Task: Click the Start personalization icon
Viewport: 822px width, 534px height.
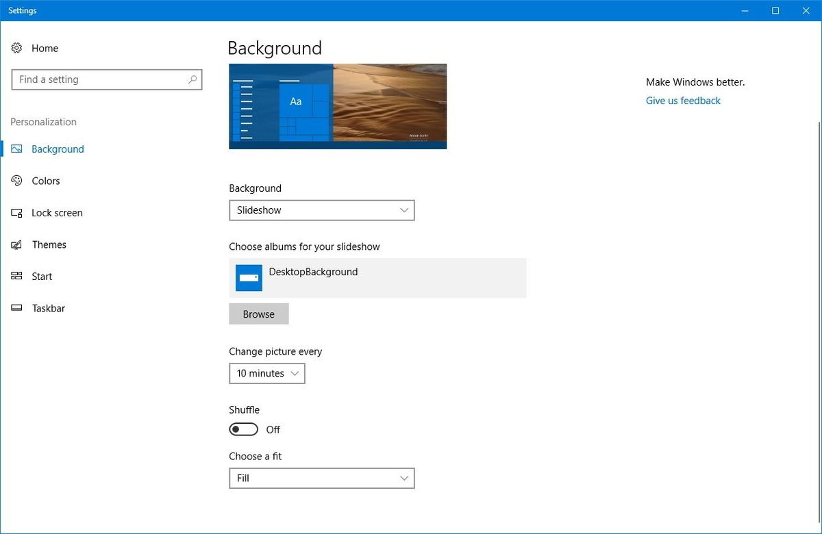Action: pyautogui.click(x=16, y=276)
